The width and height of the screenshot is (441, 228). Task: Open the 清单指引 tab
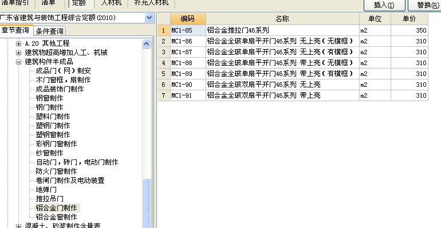pyautogui.click(x=15, y=3)
